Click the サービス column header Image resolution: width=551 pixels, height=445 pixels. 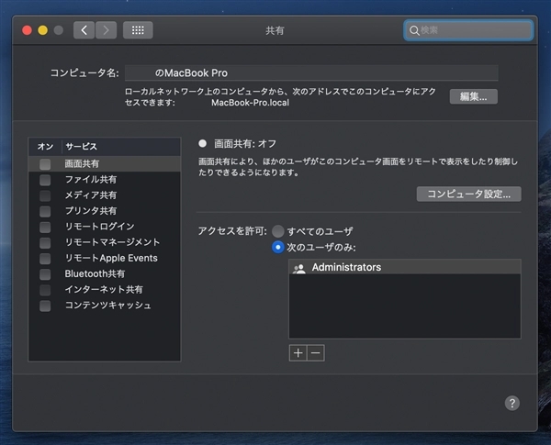click(81, 147)
